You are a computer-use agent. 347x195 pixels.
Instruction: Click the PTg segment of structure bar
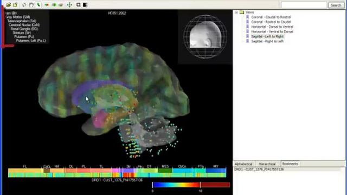[200, 171]
